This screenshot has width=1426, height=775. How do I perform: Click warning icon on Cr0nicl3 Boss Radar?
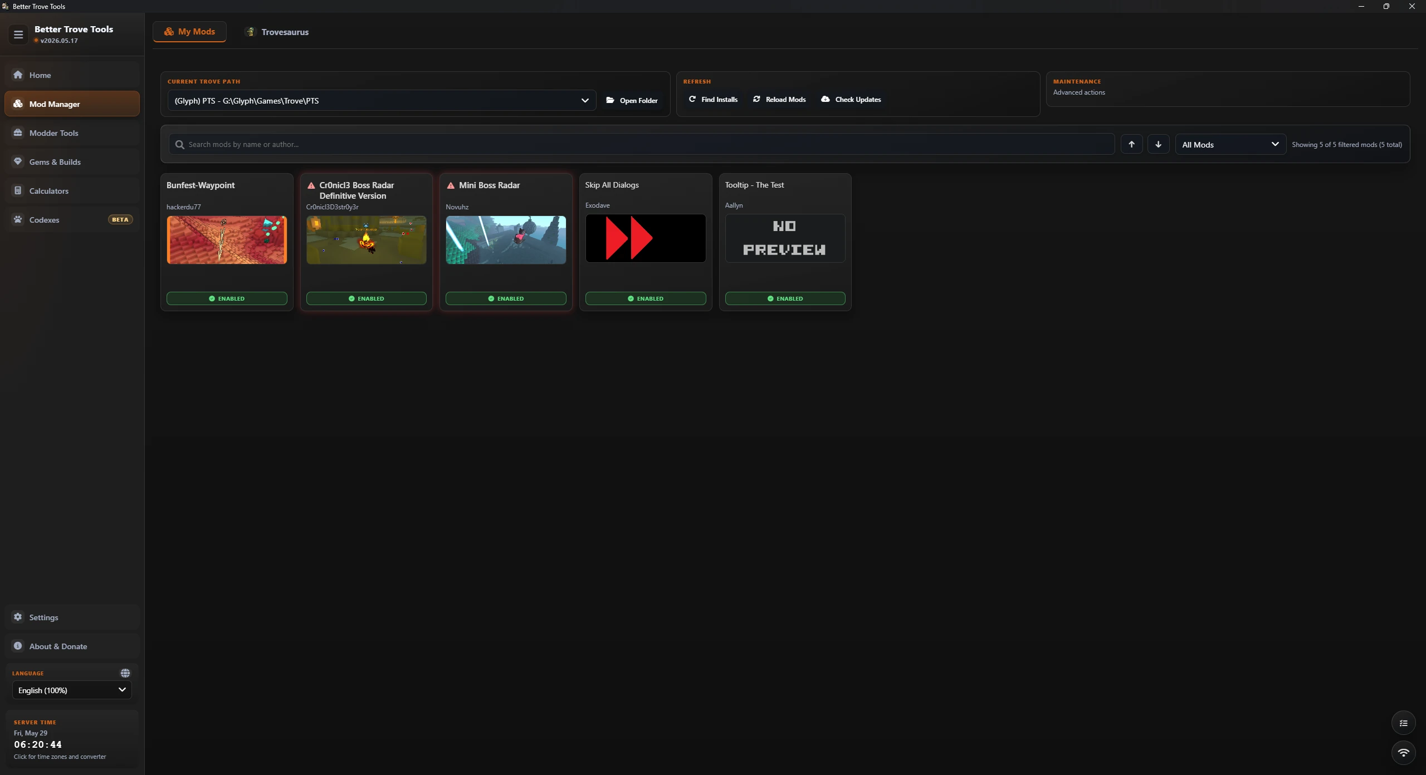[x=311, y=185]
